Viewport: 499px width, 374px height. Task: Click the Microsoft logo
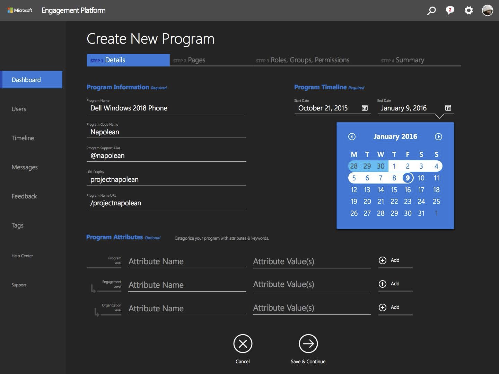[x=20, y=10]
